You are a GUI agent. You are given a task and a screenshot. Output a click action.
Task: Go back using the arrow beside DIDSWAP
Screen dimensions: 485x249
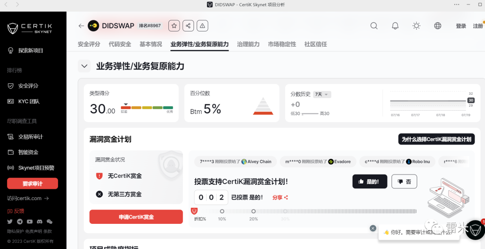81,26
